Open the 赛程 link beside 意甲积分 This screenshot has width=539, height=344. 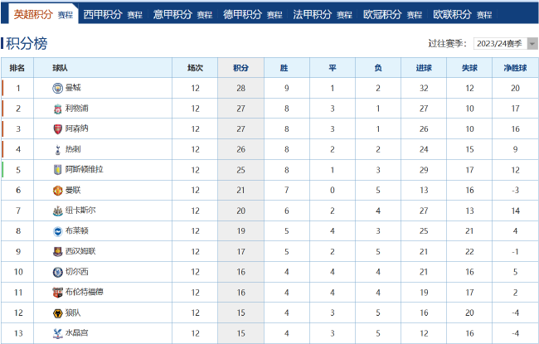click(205, 15)
